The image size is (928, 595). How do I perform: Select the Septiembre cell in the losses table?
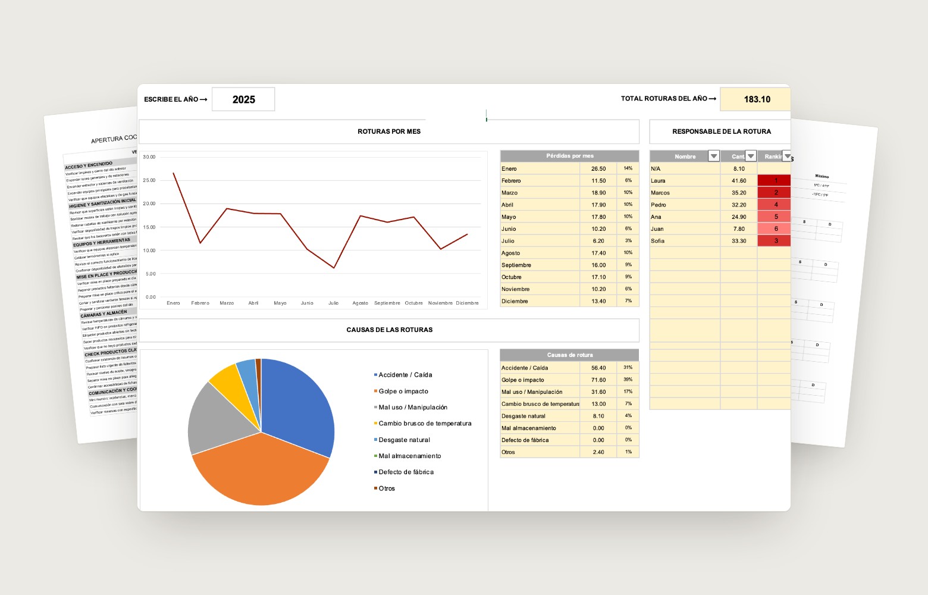(540, 265)
